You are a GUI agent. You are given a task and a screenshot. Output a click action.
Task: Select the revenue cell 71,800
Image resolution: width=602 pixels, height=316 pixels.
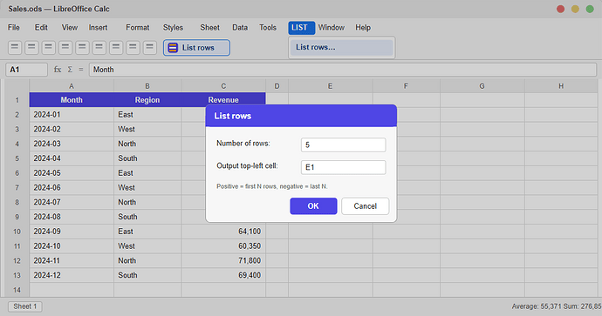[223, 260]
